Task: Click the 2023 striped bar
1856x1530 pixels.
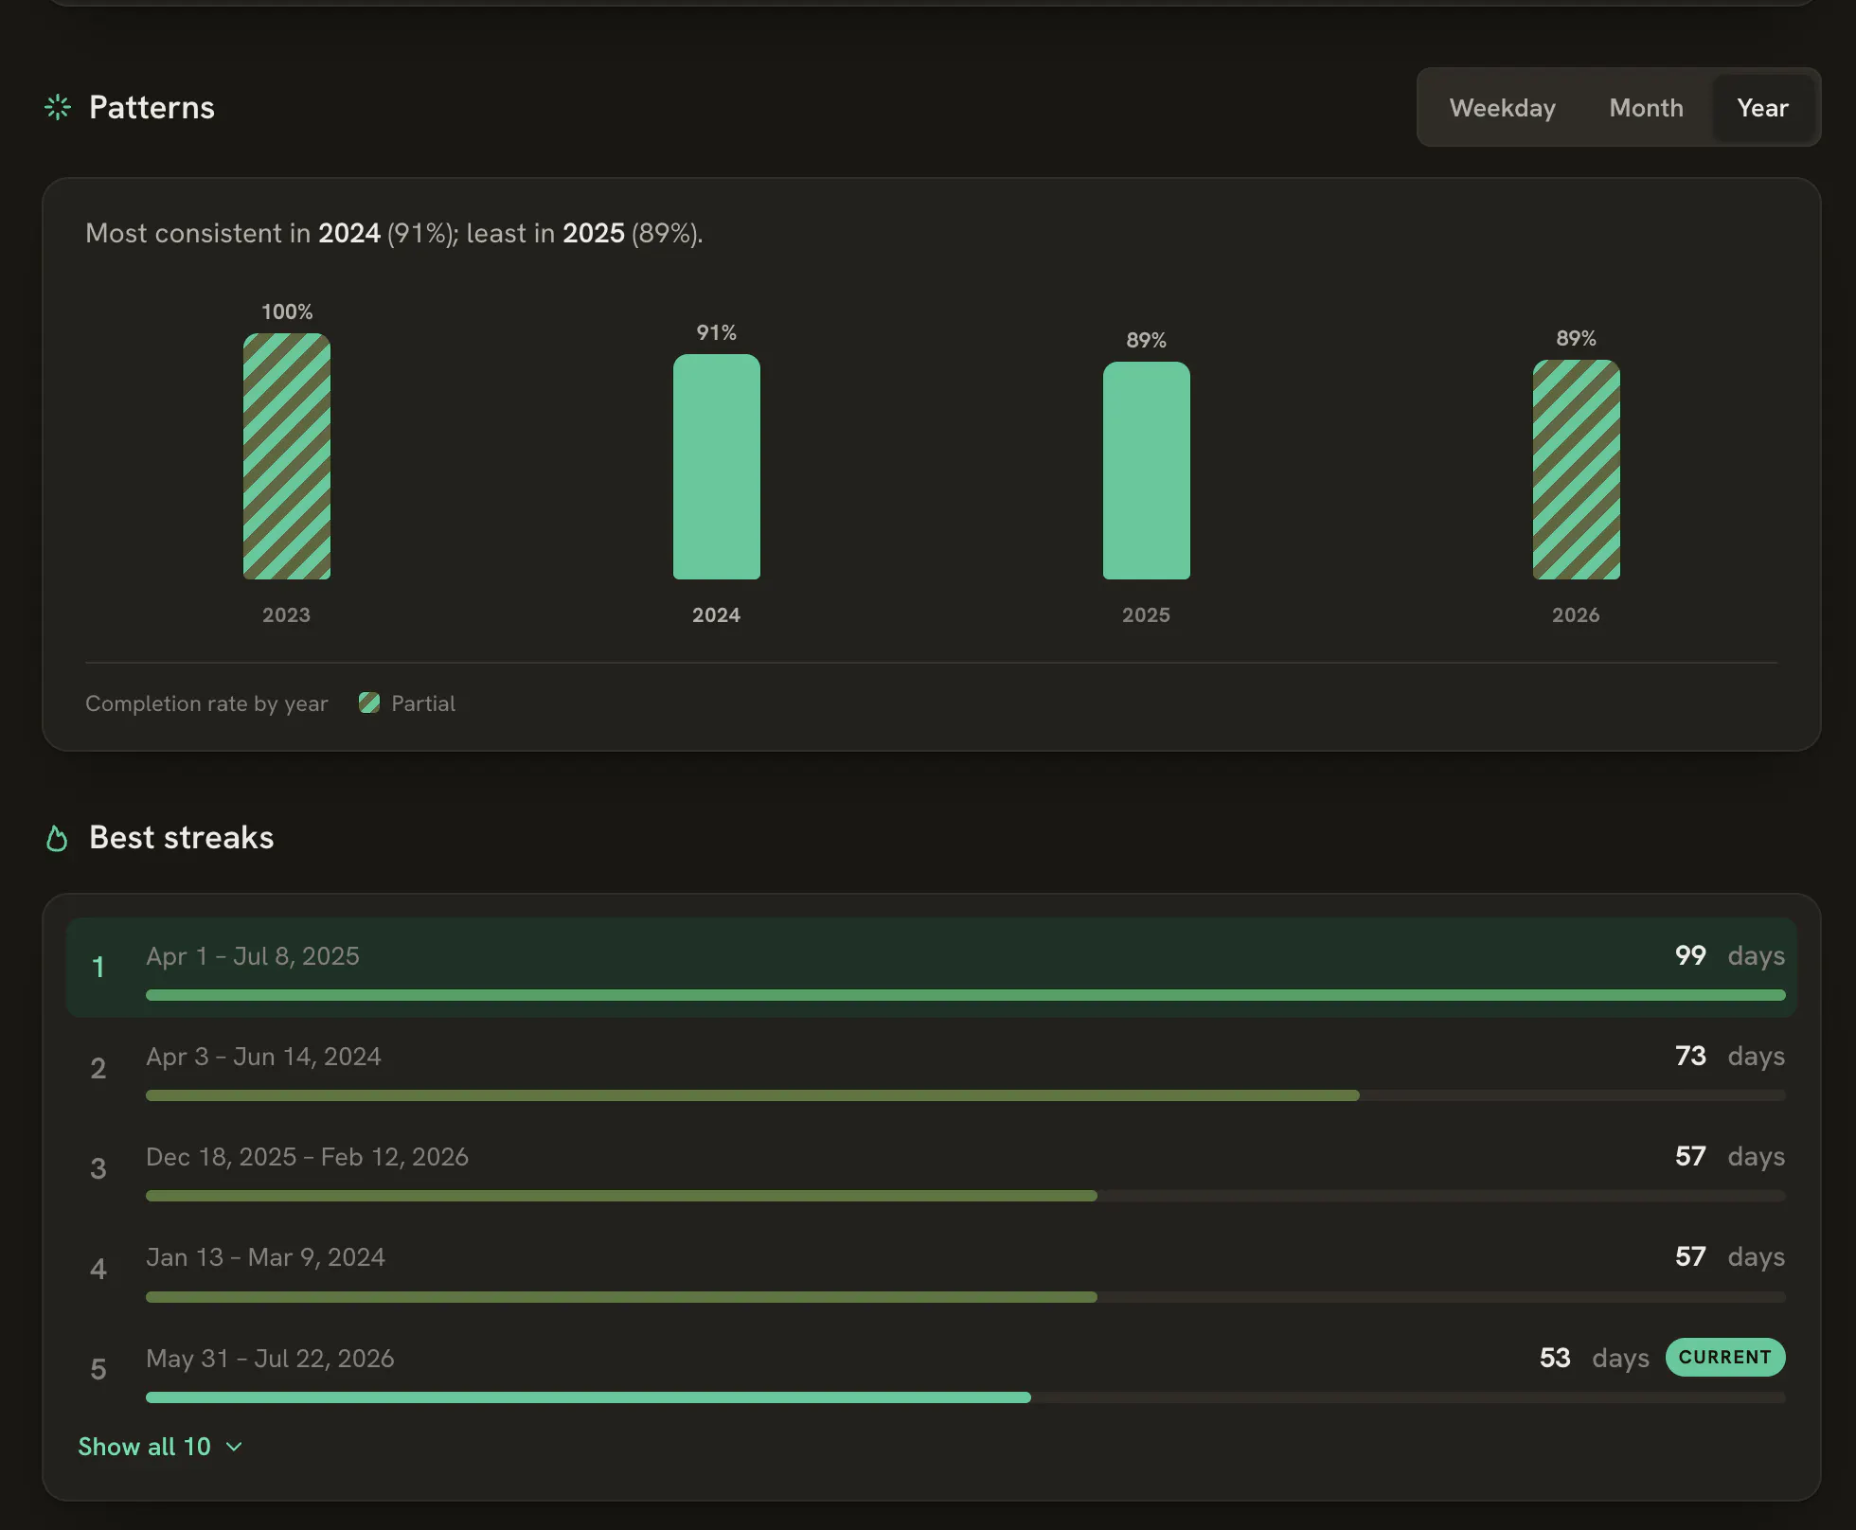Action: tap(287, 456)
